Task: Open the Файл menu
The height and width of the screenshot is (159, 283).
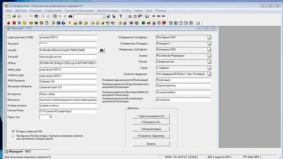Action: (x=9, y=11)
